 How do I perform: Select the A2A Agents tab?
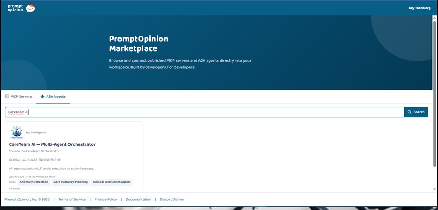[x=53, y=97]
